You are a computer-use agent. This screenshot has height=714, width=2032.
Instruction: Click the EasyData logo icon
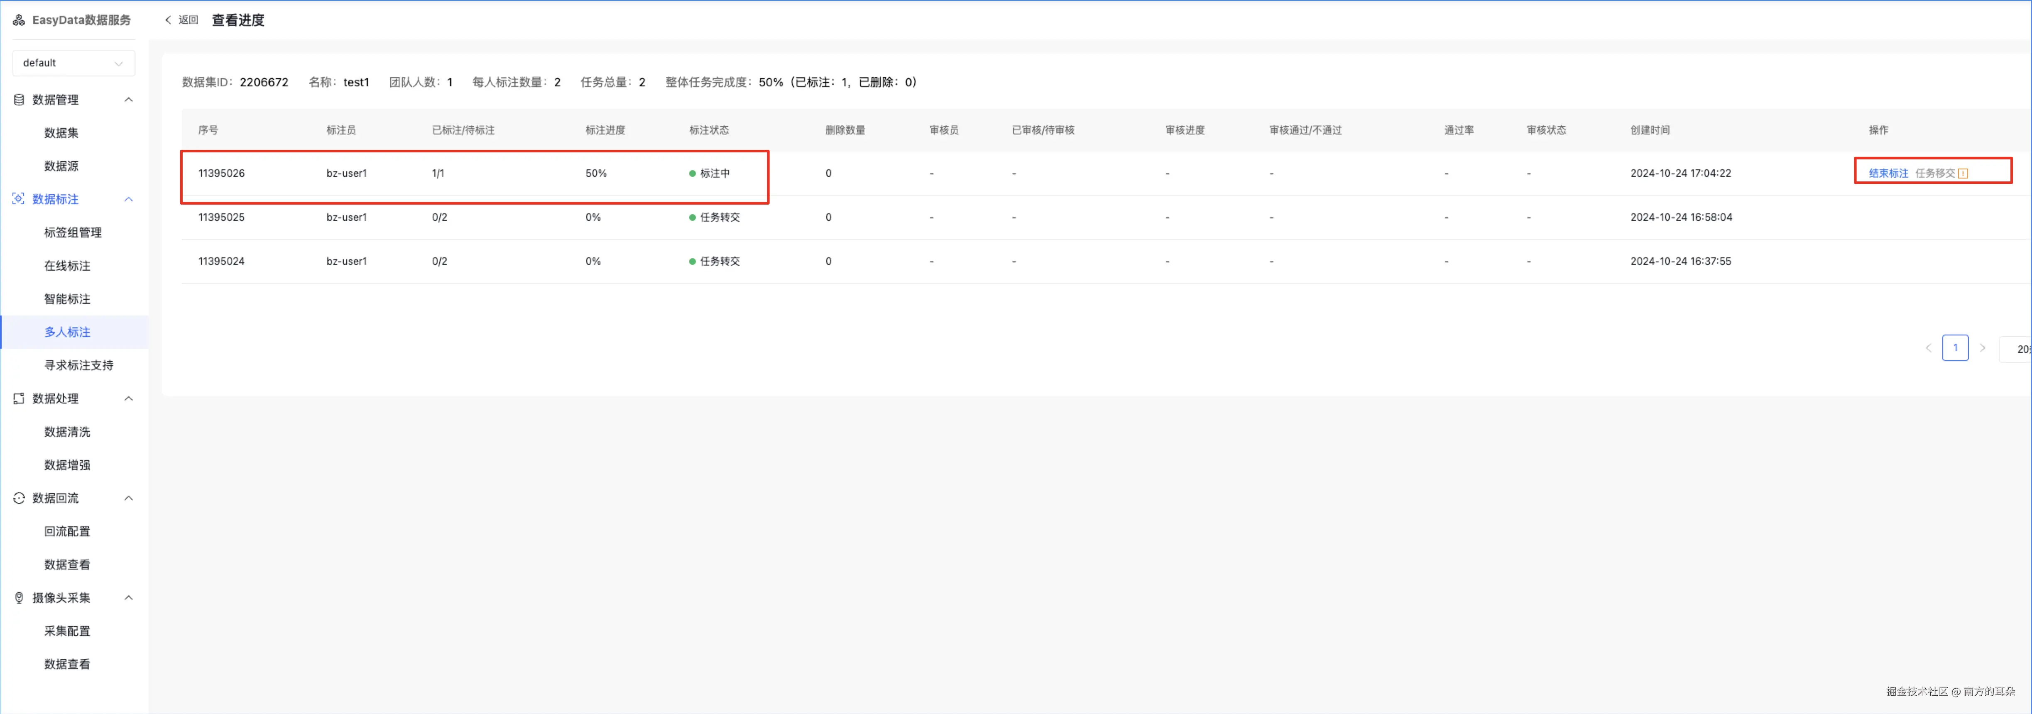(19, 20)
